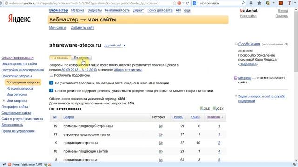Image resolution: width=298 pixels, height=167 pixels.
Task: Click 'Общая статистика' region link
Action: (128, 70)
